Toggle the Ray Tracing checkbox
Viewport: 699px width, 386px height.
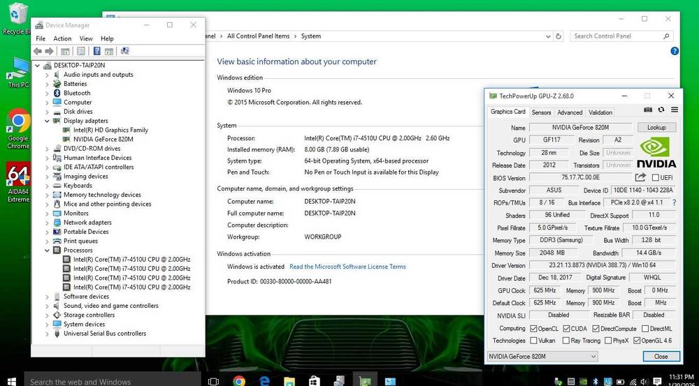566,341
